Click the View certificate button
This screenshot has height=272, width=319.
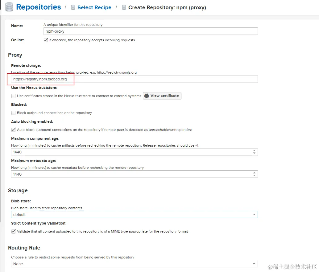162,96
